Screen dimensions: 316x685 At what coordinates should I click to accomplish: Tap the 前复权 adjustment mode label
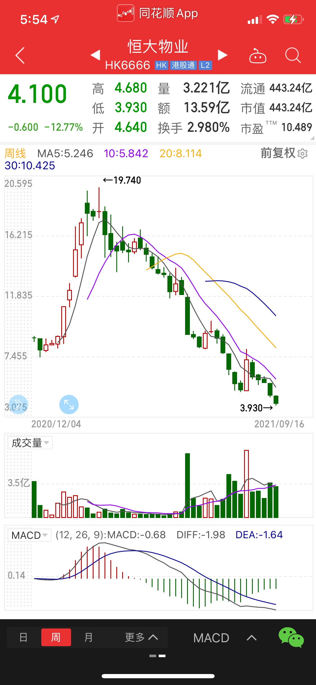coord(278,153)
